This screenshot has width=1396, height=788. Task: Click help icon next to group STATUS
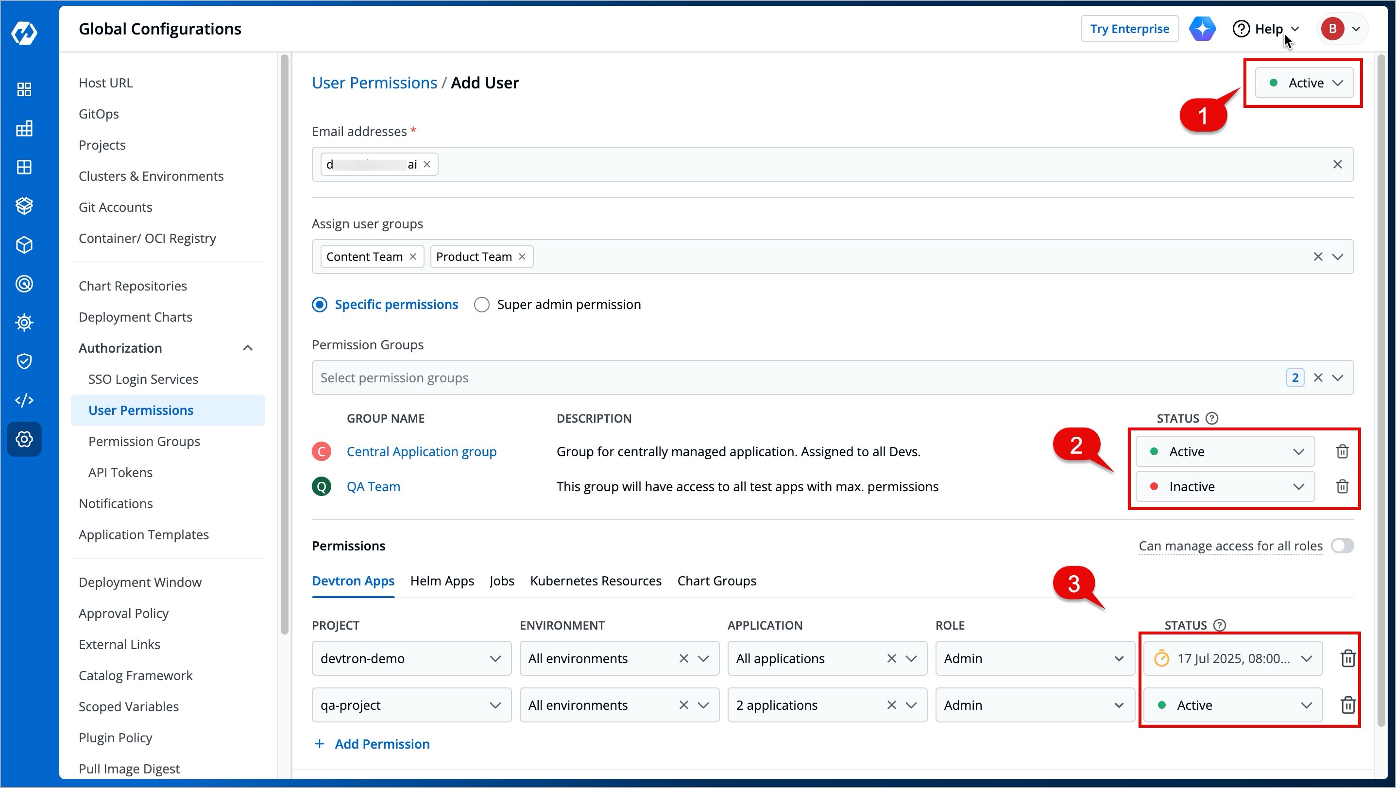coord(1212,418)
